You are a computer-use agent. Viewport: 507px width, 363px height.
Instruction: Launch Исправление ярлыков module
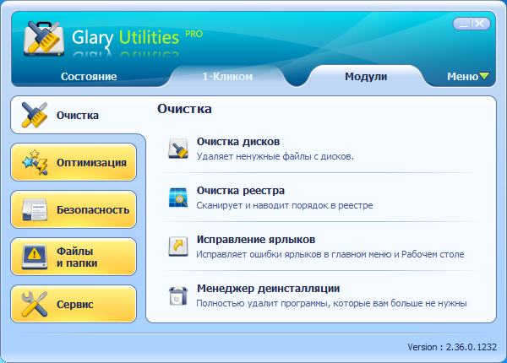click(256, 240)
